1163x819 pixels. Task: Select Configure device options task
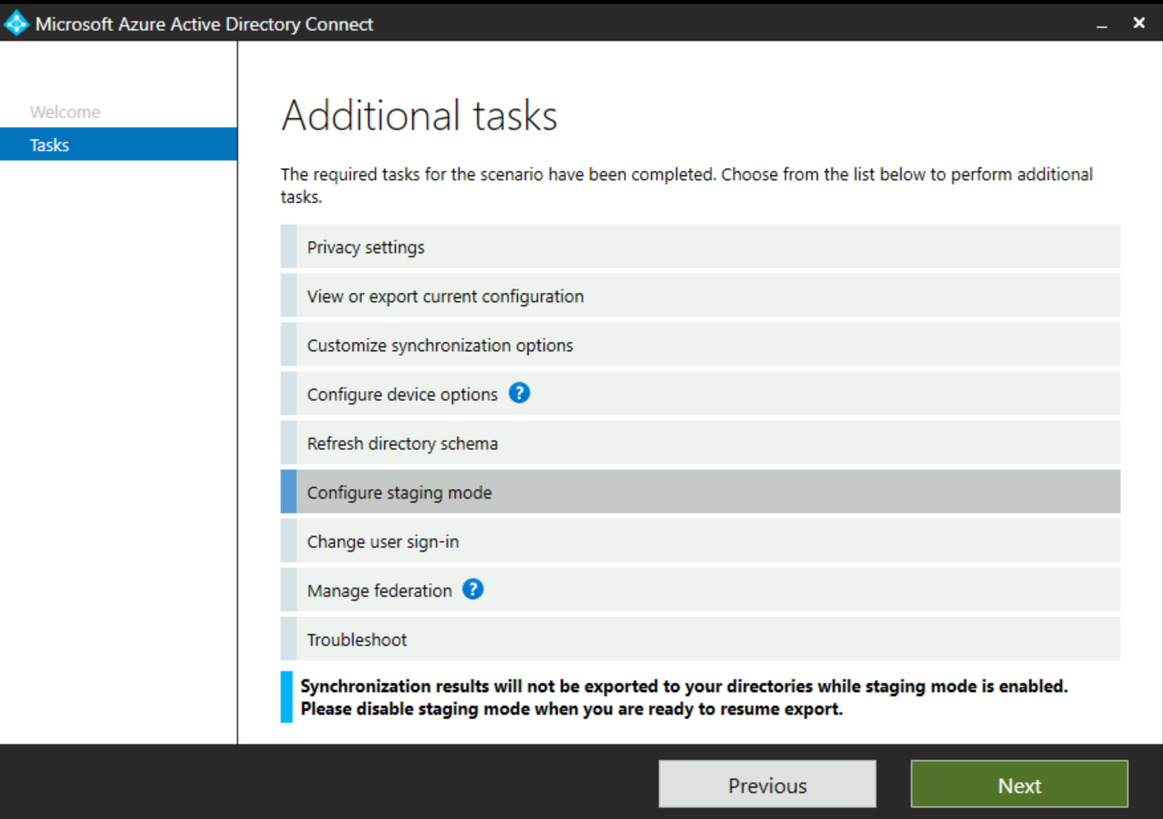click(x=700, y=394)
